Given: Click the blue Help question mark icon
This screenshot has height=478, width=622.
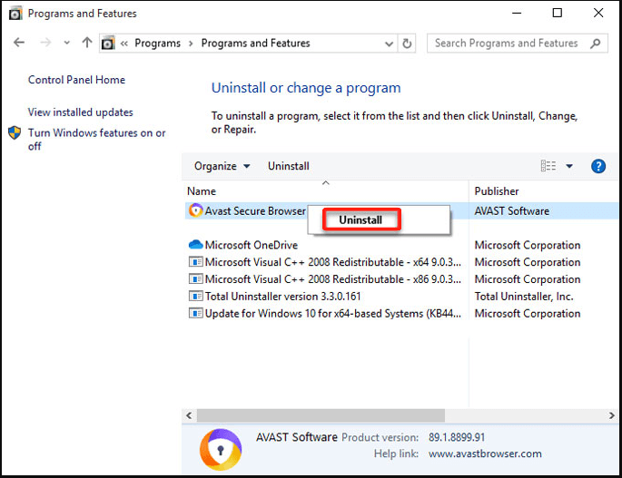Looking at the screenshot, I should [598, 166].
